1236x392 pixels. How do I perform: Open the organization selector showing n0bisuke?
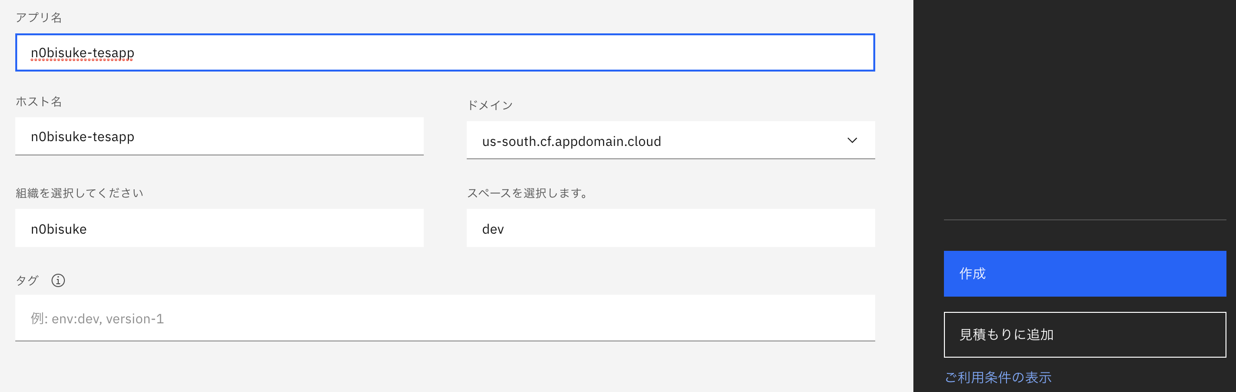(219, 228)
